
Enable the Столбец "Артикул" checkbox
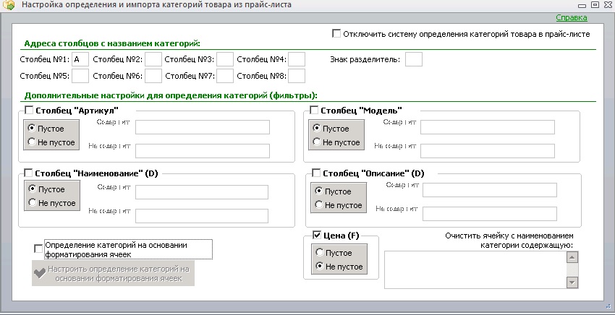coord(29,110)
